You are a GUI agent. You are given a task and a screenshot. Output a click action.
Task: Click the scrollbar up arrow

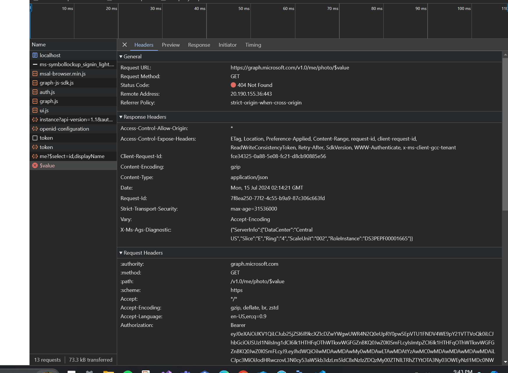tap(505, 55)
